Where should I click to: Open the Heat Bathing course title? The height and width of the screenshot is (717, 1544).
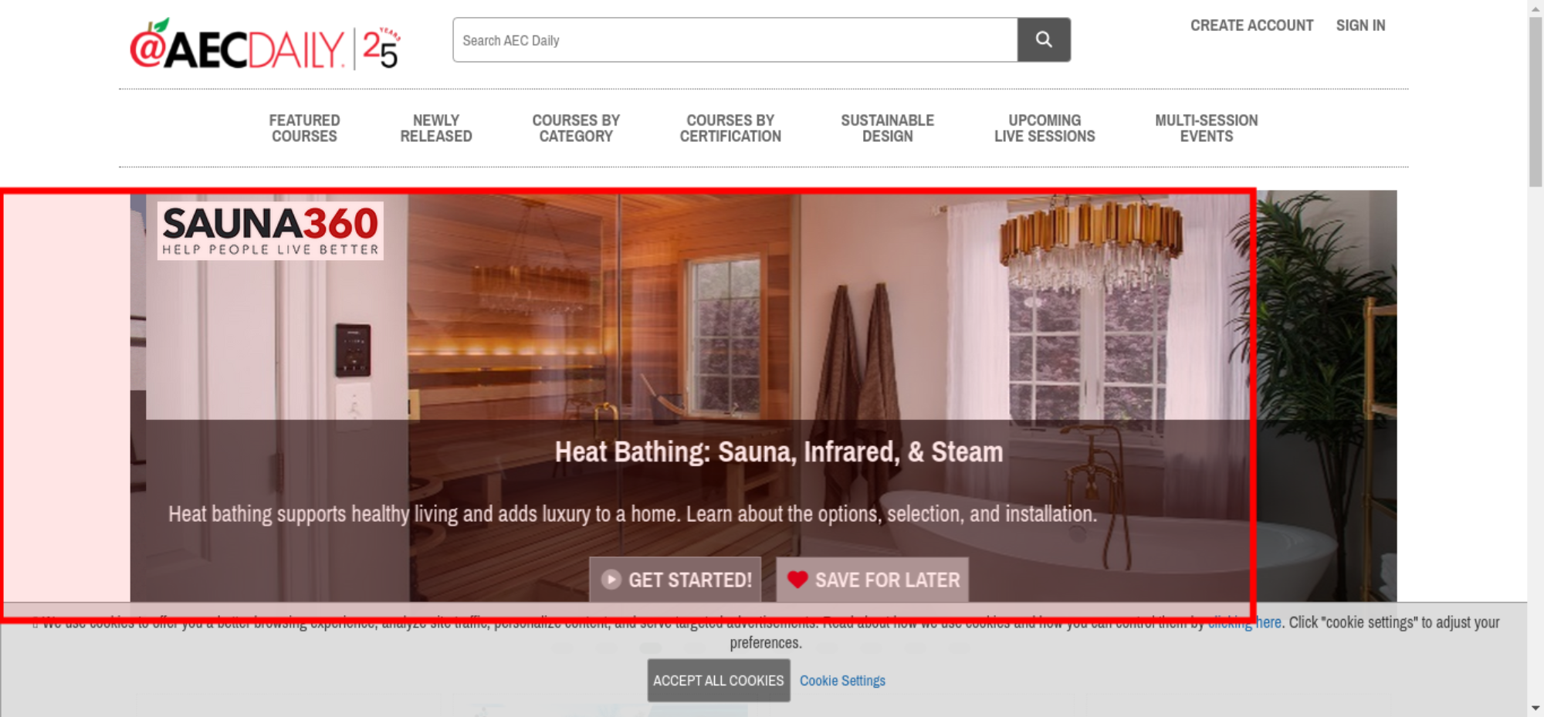click(x=779, y=452)
